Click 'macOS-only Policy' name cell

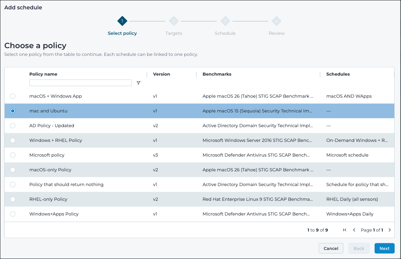coord(51,170)
